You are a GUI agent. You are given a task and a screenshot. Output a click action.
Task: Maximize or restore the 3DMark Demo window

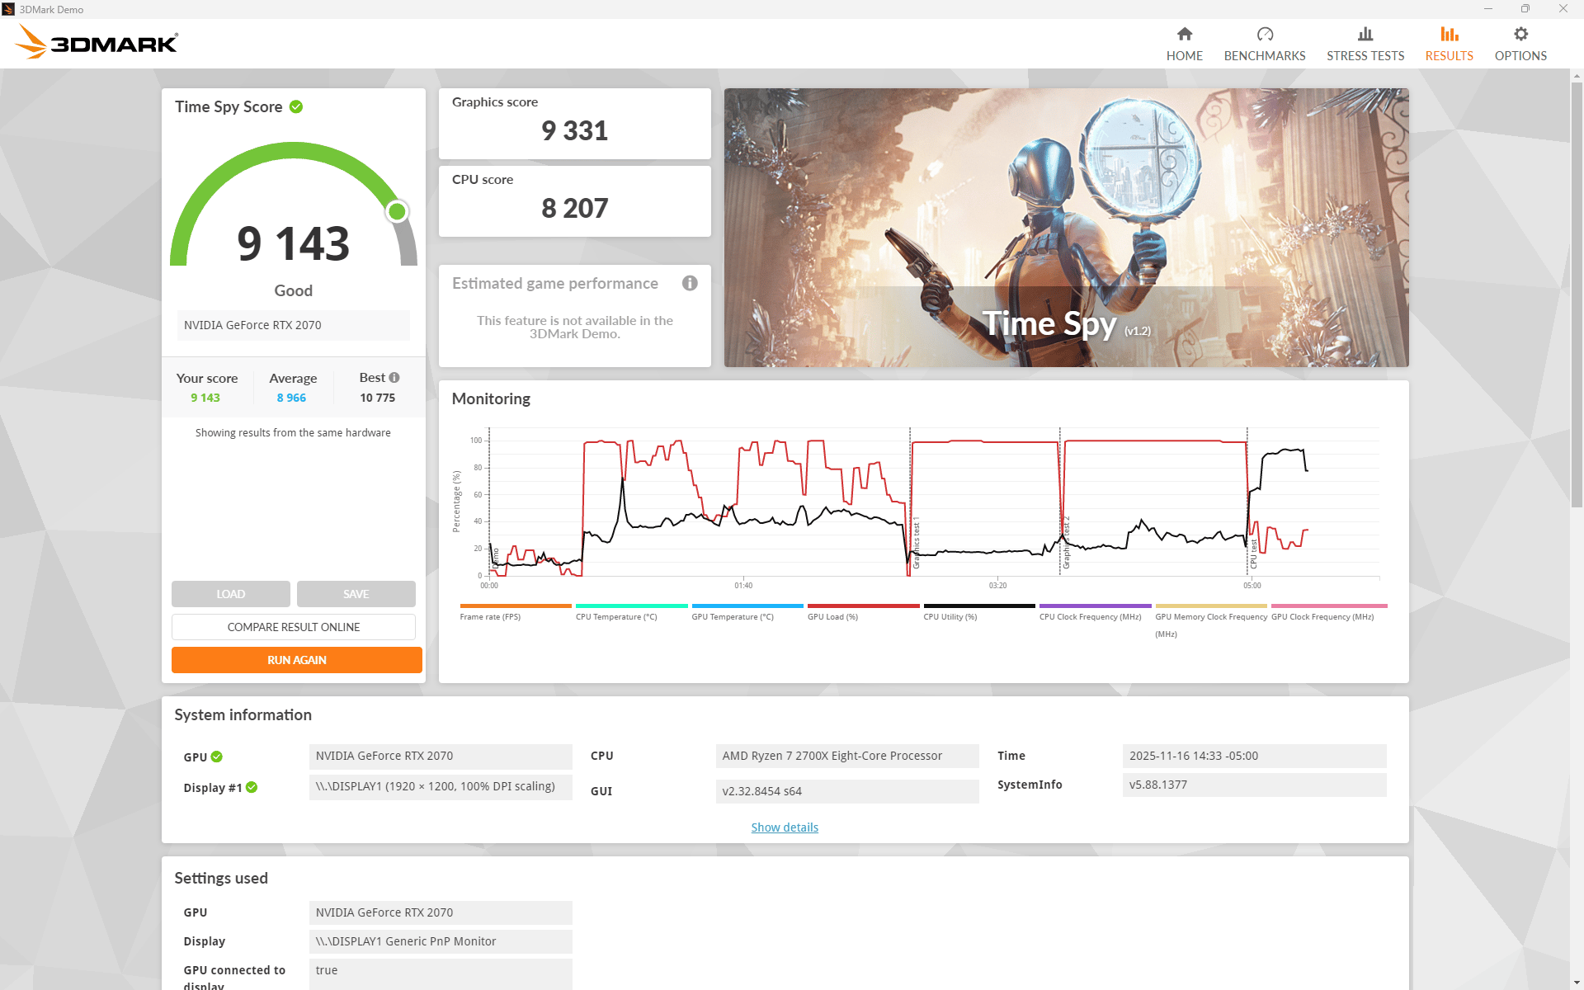(1525, 9)
